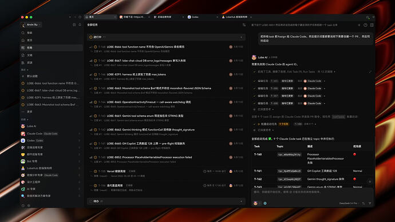Close the Codex tab
The image size is (395, 222).
point(217,17)
